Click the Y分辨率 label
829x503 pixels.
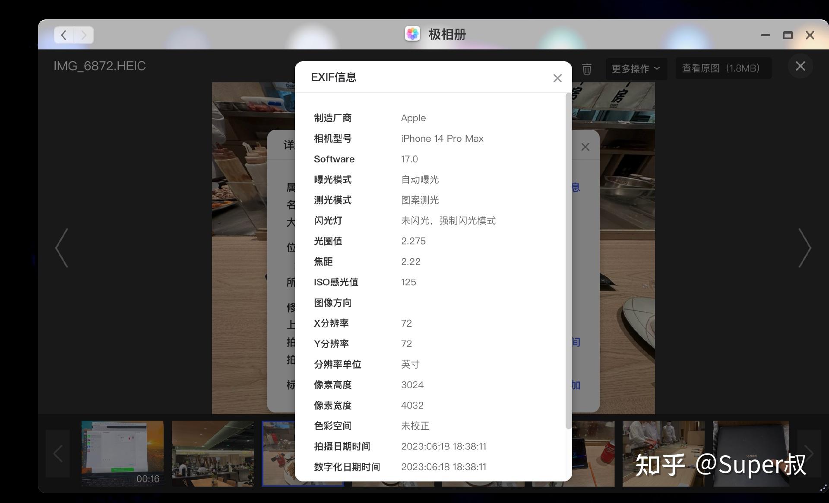pyautogui.click(x=331, y=344)
